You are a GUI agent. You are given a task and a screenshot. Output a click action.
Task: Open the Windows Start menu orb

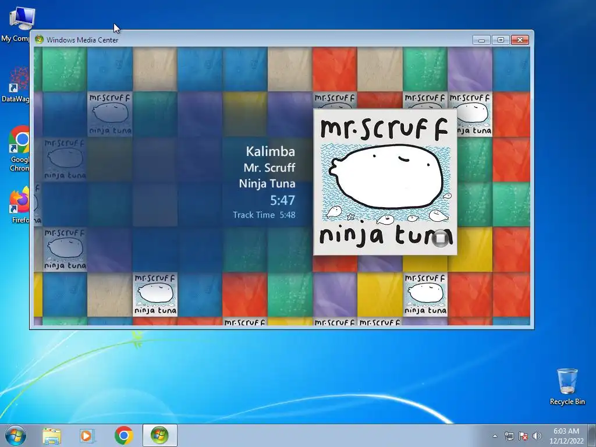point(16,435)
